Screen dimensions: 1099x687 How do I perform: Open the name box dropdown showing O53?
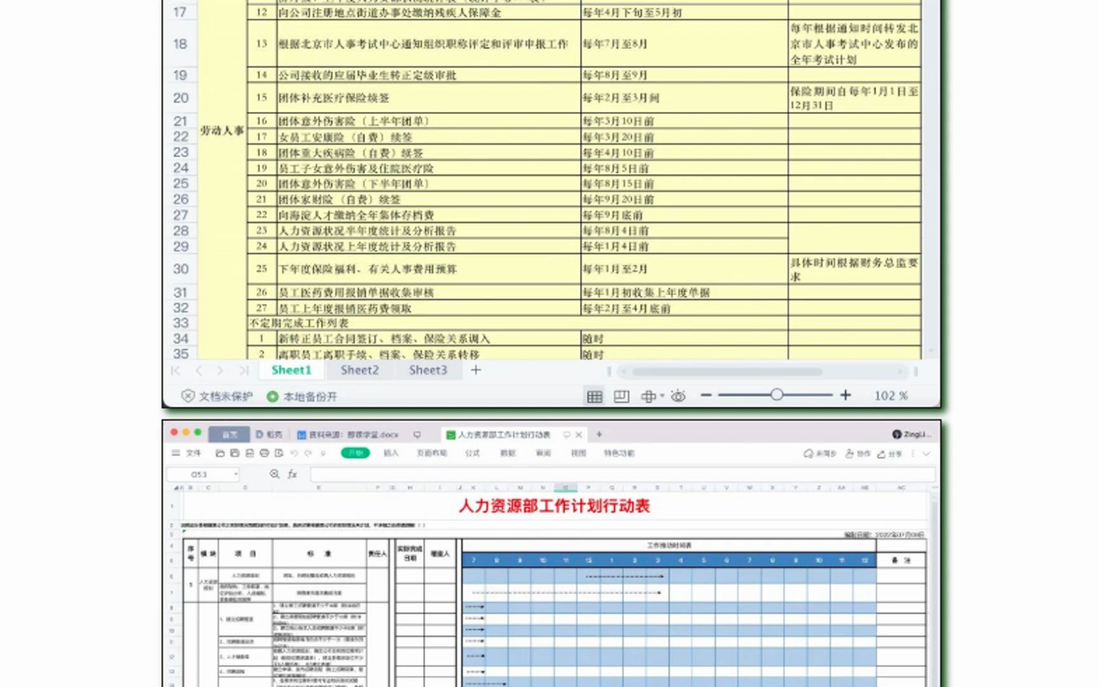(x=236, y=475)
